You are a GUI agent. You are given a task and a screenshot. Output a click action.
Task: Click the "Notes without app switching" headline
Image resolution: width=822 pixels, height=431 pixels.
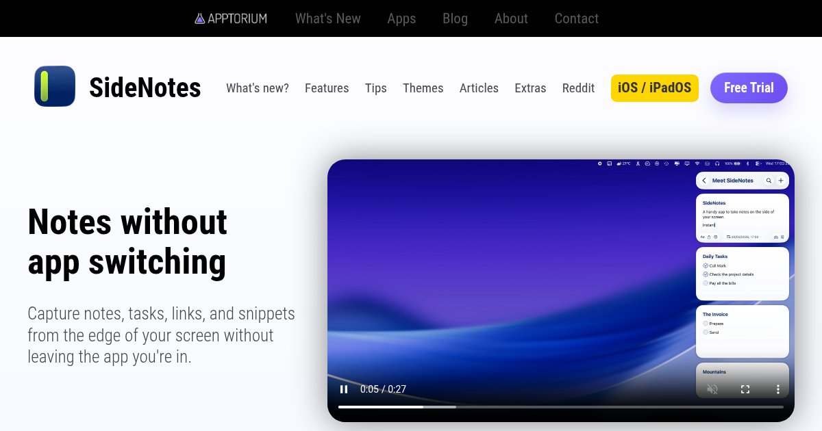[127, 242]
